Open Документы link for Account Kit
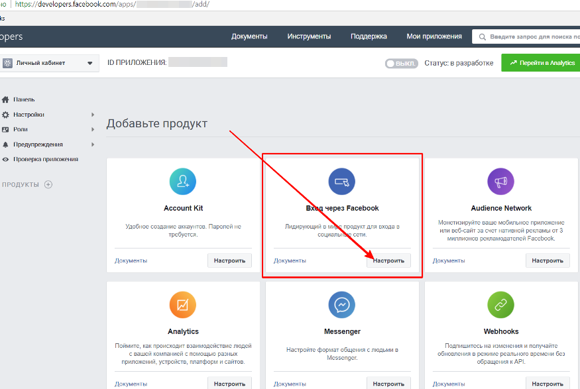580x389 pixels. coord(131,260)
